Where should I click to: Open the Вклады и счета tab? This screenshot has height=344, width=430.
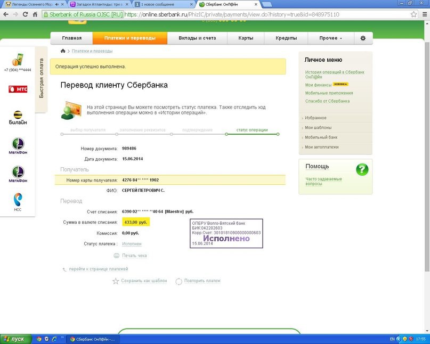(197, 38)
